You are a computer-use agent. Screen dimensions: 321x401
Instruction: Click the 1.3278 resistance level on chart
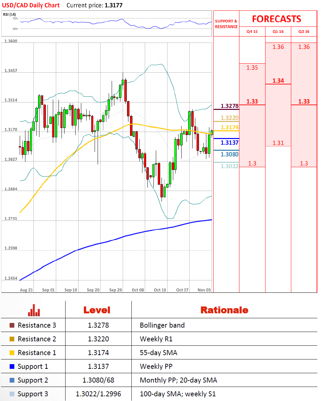(x=229, y=106)
